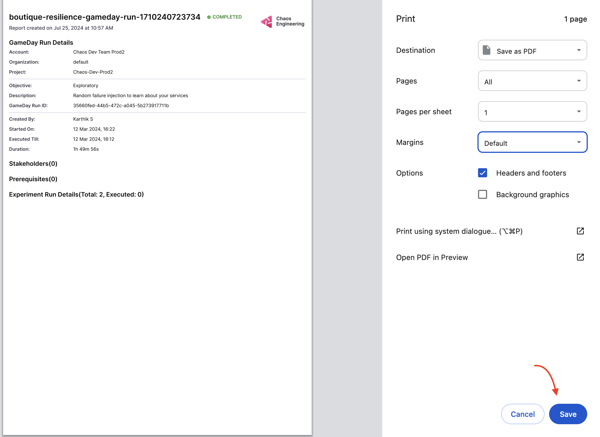This screenshot has width=600, height=437.
Task: Click the Headers and footers label text
Action: click(x=531, y=173)
